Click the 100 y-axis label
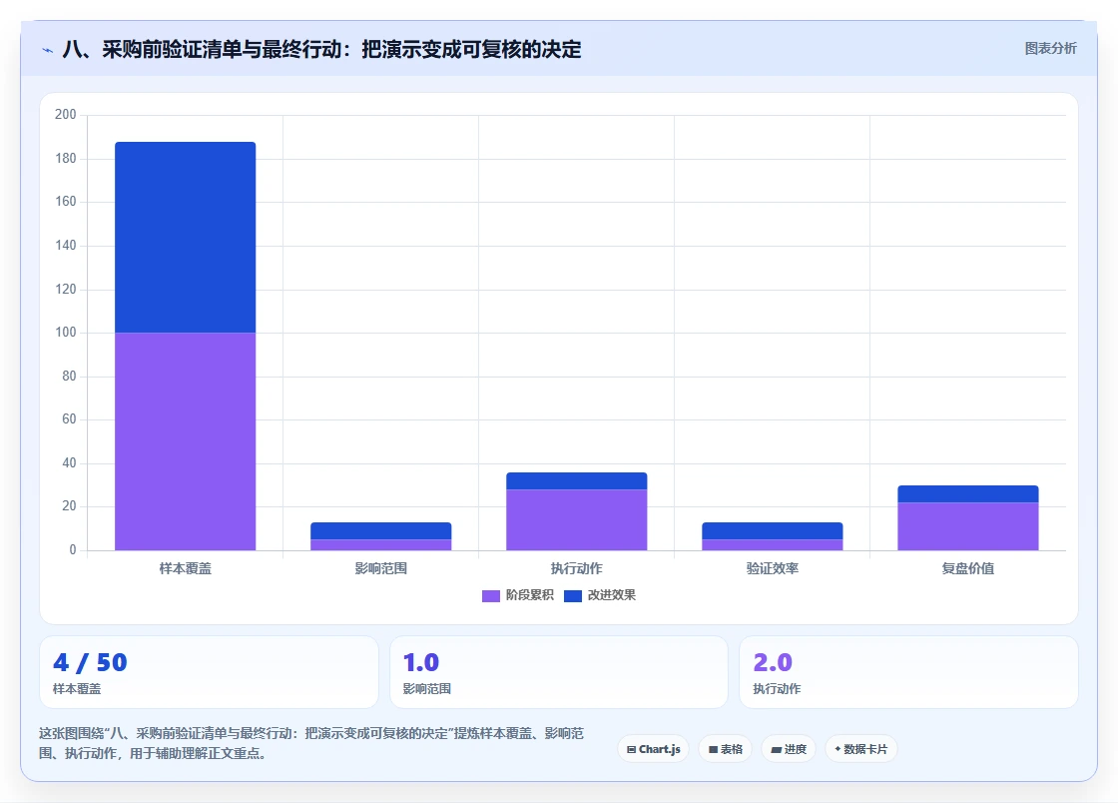1118x803 pixels. click(x=66, y=333)
